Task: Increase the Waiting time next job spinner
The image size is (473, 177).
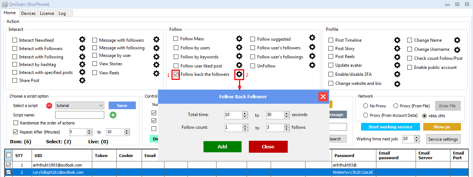Action: pos(416,137)
